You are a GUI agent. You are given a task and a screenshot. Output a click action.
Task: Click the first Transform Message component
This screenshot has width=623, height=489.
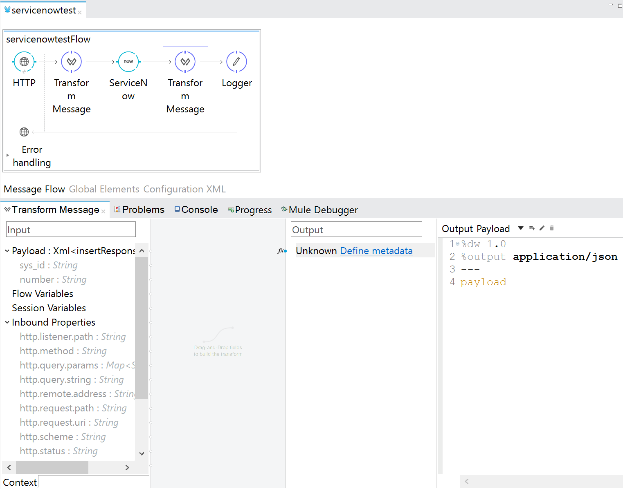point(72,62)
